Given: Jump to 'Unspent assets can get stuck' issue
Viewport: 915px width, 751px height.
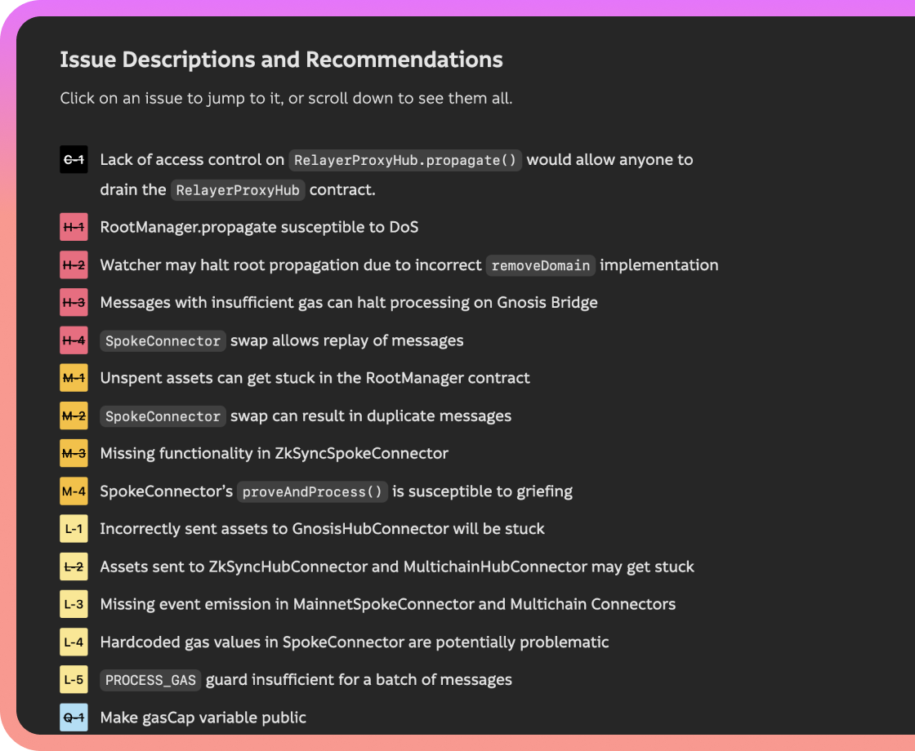Looking at the screenshot, I should pyautogui.click(x=315, y=378).
